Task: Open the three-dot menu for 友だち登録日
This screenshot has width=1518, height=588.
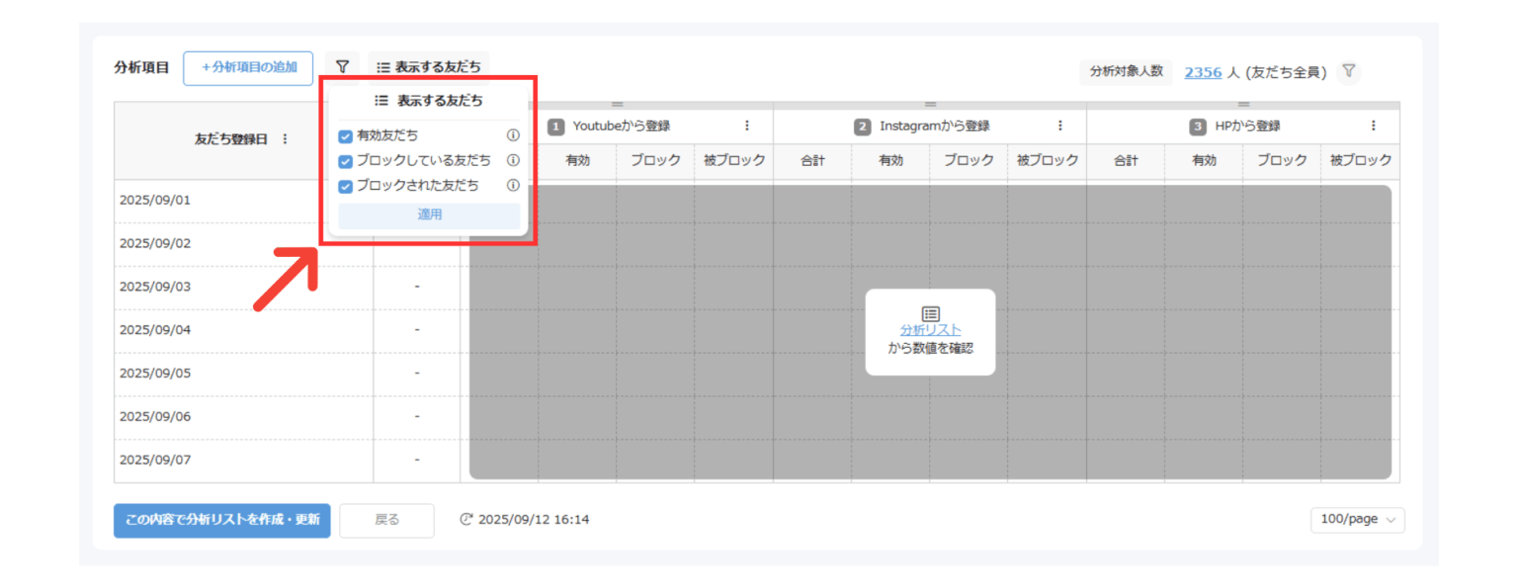Action: pos(286,139)
